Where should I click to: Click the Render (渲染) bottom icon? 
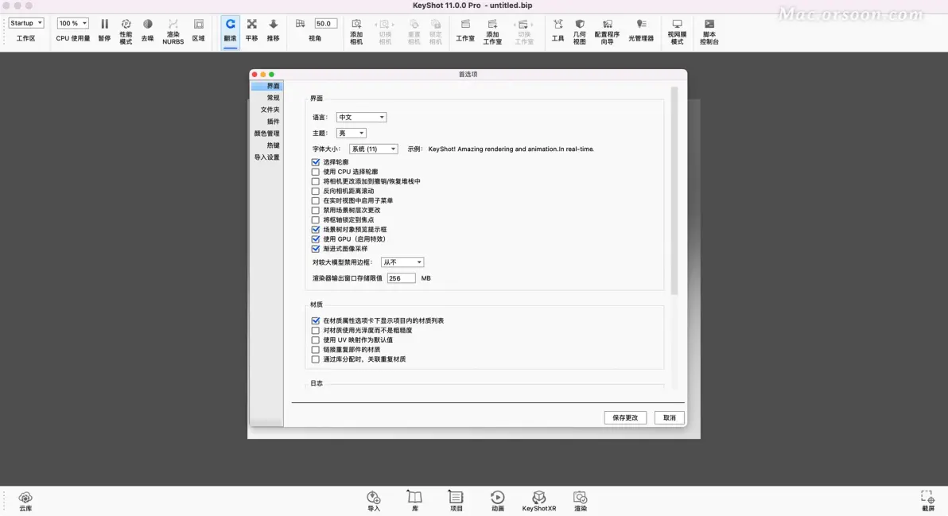tap(581, 497)
